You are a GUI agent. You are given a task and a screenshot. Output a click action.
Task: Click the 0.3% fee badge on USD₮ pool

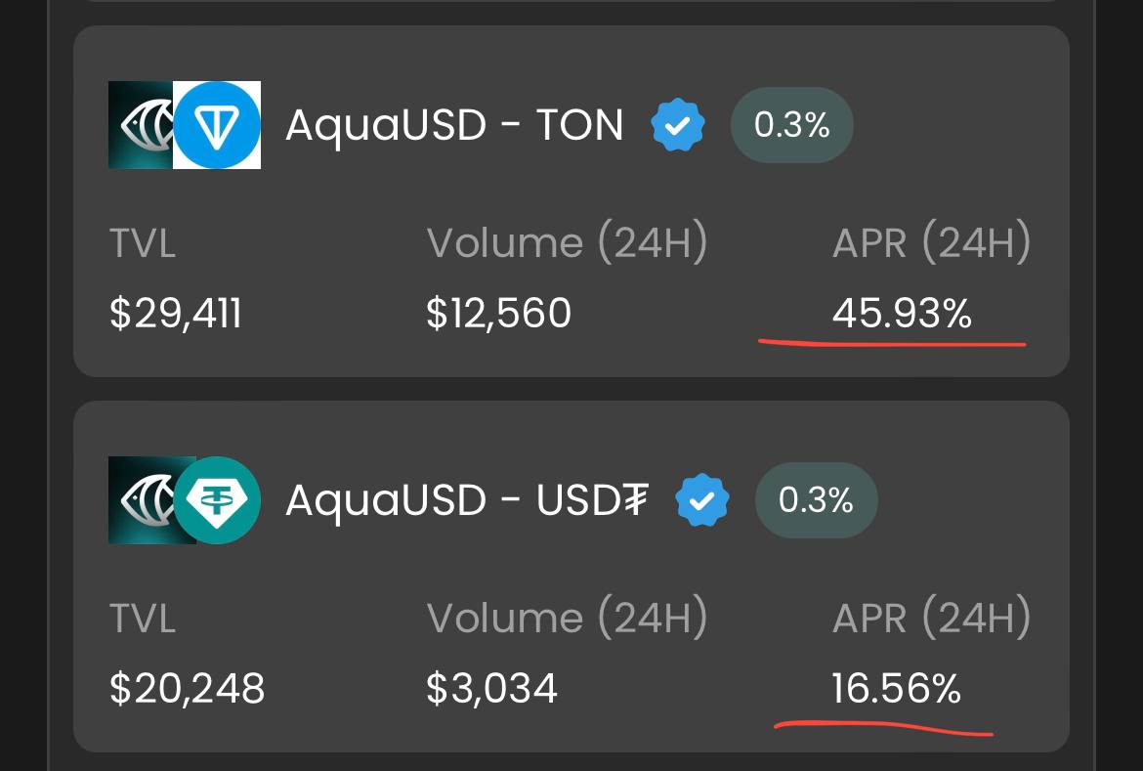pyautogui.click(x=817, y=500)
